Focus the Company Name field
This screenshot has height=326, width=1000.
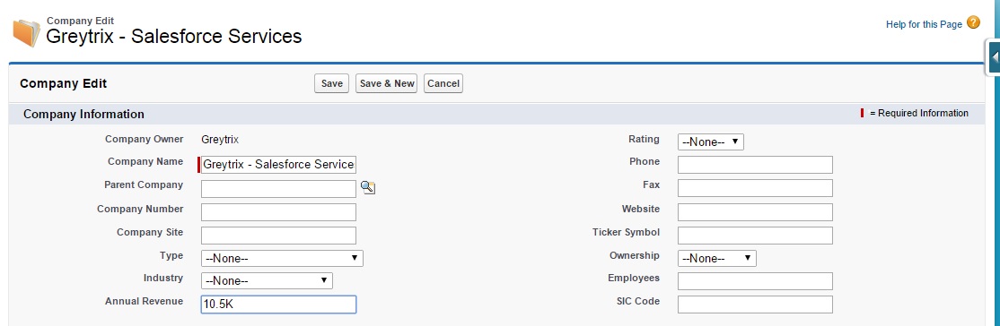(278, 164)
